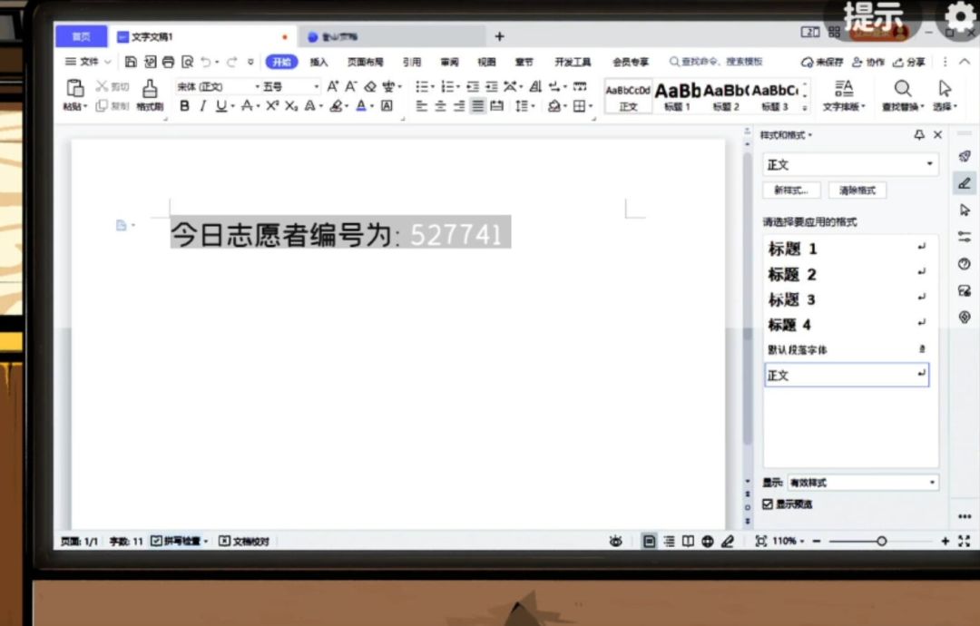
Task: Uncheck the 显示预览 checkbox
Action: pyautogui.click(x=768, y=504)
